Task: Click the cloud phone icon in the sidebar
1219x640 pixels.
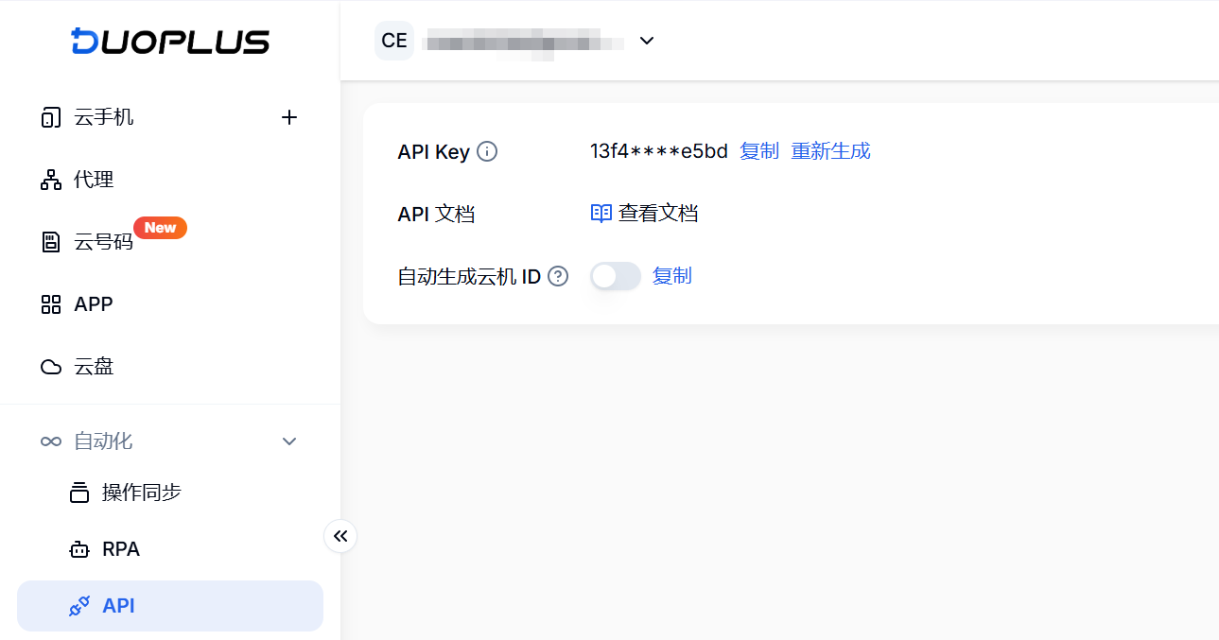Action: click(x=51, y=117)
